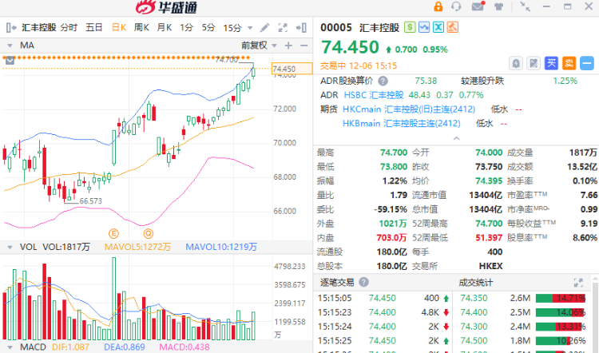The height and width of the screenshot is (353, 599).
Task: Click trade row at 15:15:25
Action: [x=383, y=340]
